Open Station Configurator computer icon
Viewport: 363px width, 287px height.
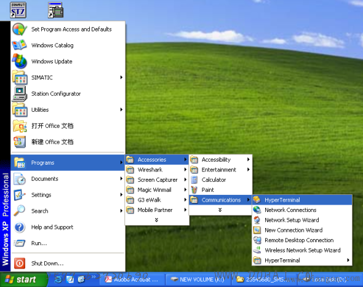(x=20, y=93)
